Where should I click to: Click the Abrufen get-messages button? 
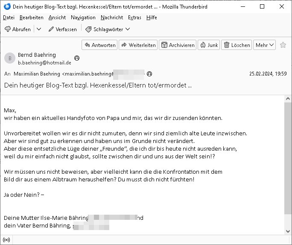tap(18, 29)
